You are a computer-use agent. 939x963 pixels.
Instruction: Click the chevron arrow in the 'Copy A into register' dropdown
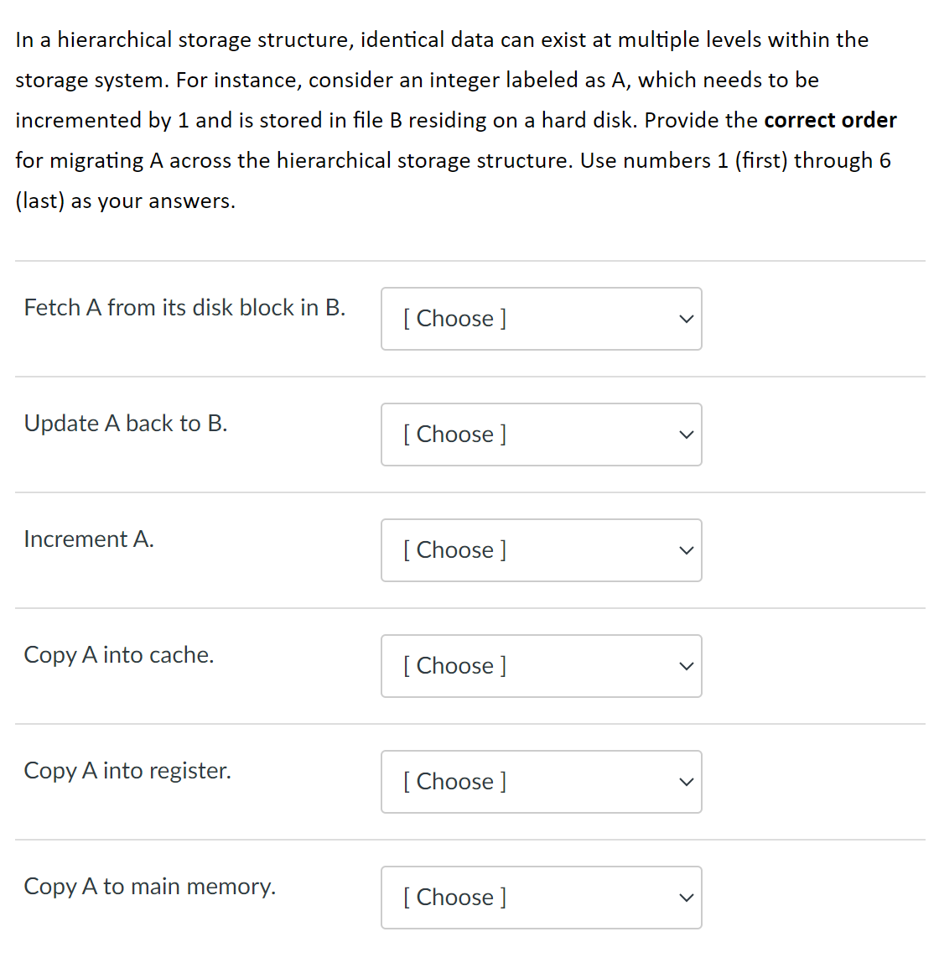[685, 782]
